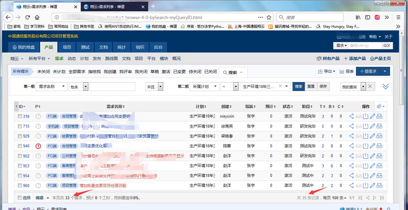Switch to the 测试 main tab
Screen dimensions: 408x210
[x=85, y=47]
